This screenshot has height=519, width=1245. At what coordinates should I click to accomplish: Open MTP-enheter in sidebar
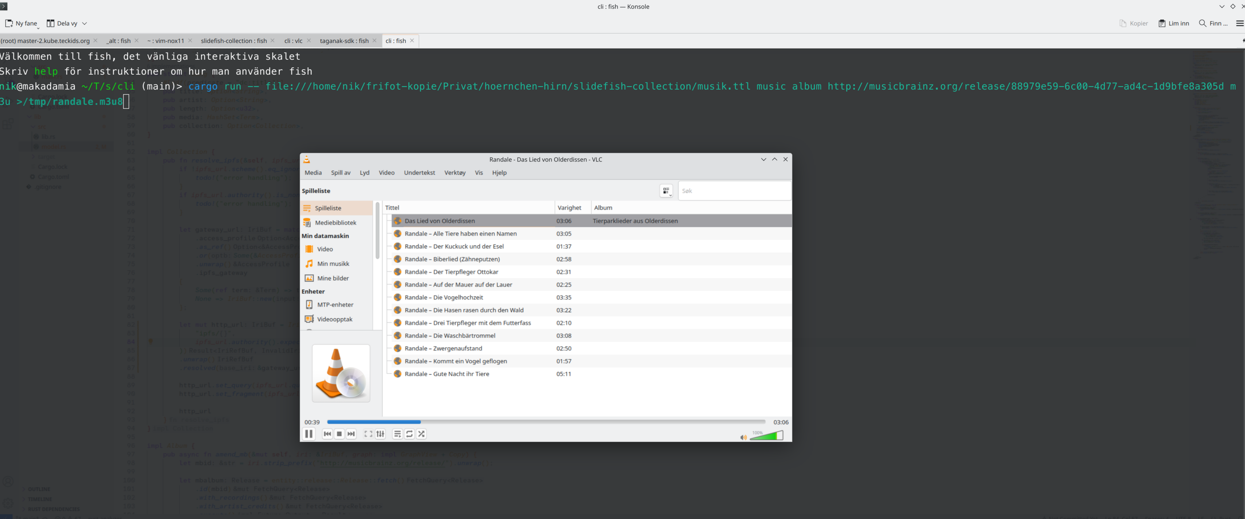tap(336, 305)
